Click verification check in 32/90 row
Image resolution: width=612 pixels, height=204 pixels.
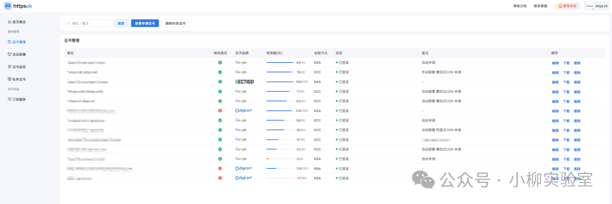(x=220, y=149)
